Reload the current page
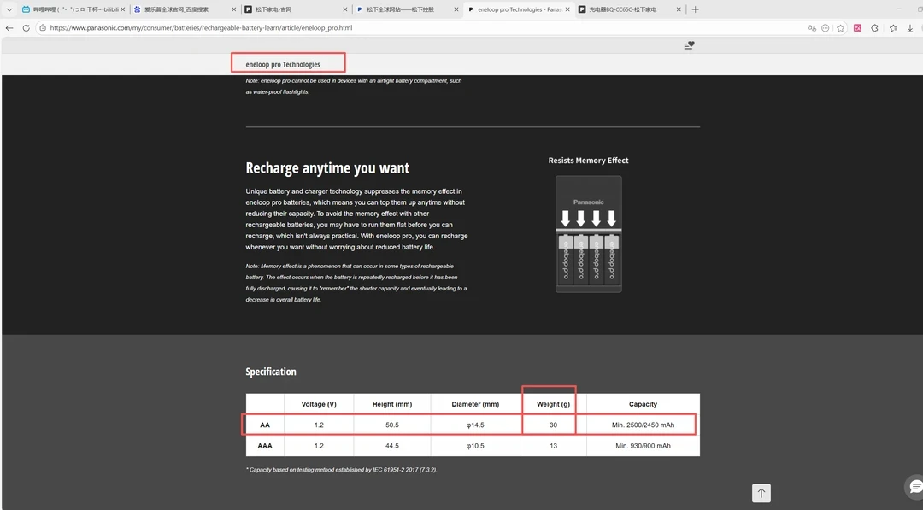 point(26,27)
